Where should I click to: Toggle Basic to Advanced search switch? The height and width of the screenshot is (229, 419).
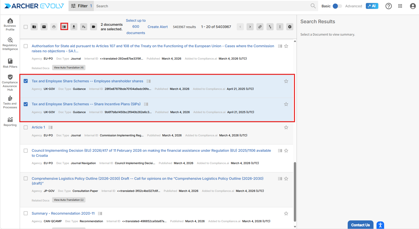[x=337, y=6]
